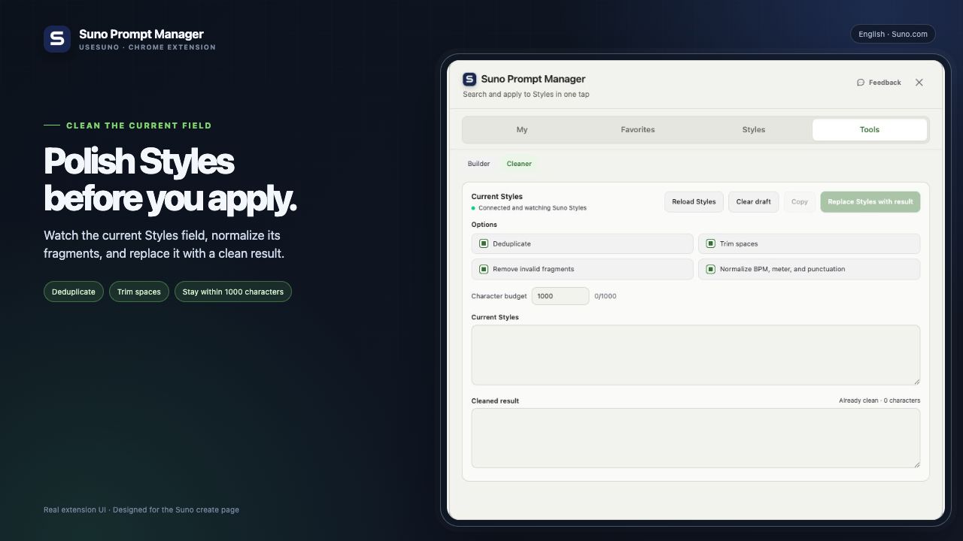Image resolution: width=963 pixels, height=541 pixels.
Task: Click the Real extension UI footer text
Action: pyautogui.click(x=141, y=509)
